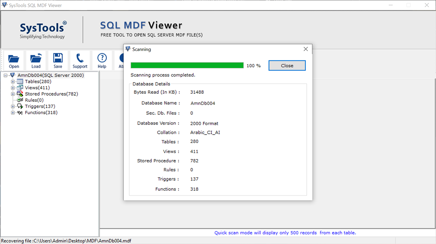The width and height of the screenshot is (436, 244).
Task: Click the SysTools logo in header
Action: [x=43, y=30]
